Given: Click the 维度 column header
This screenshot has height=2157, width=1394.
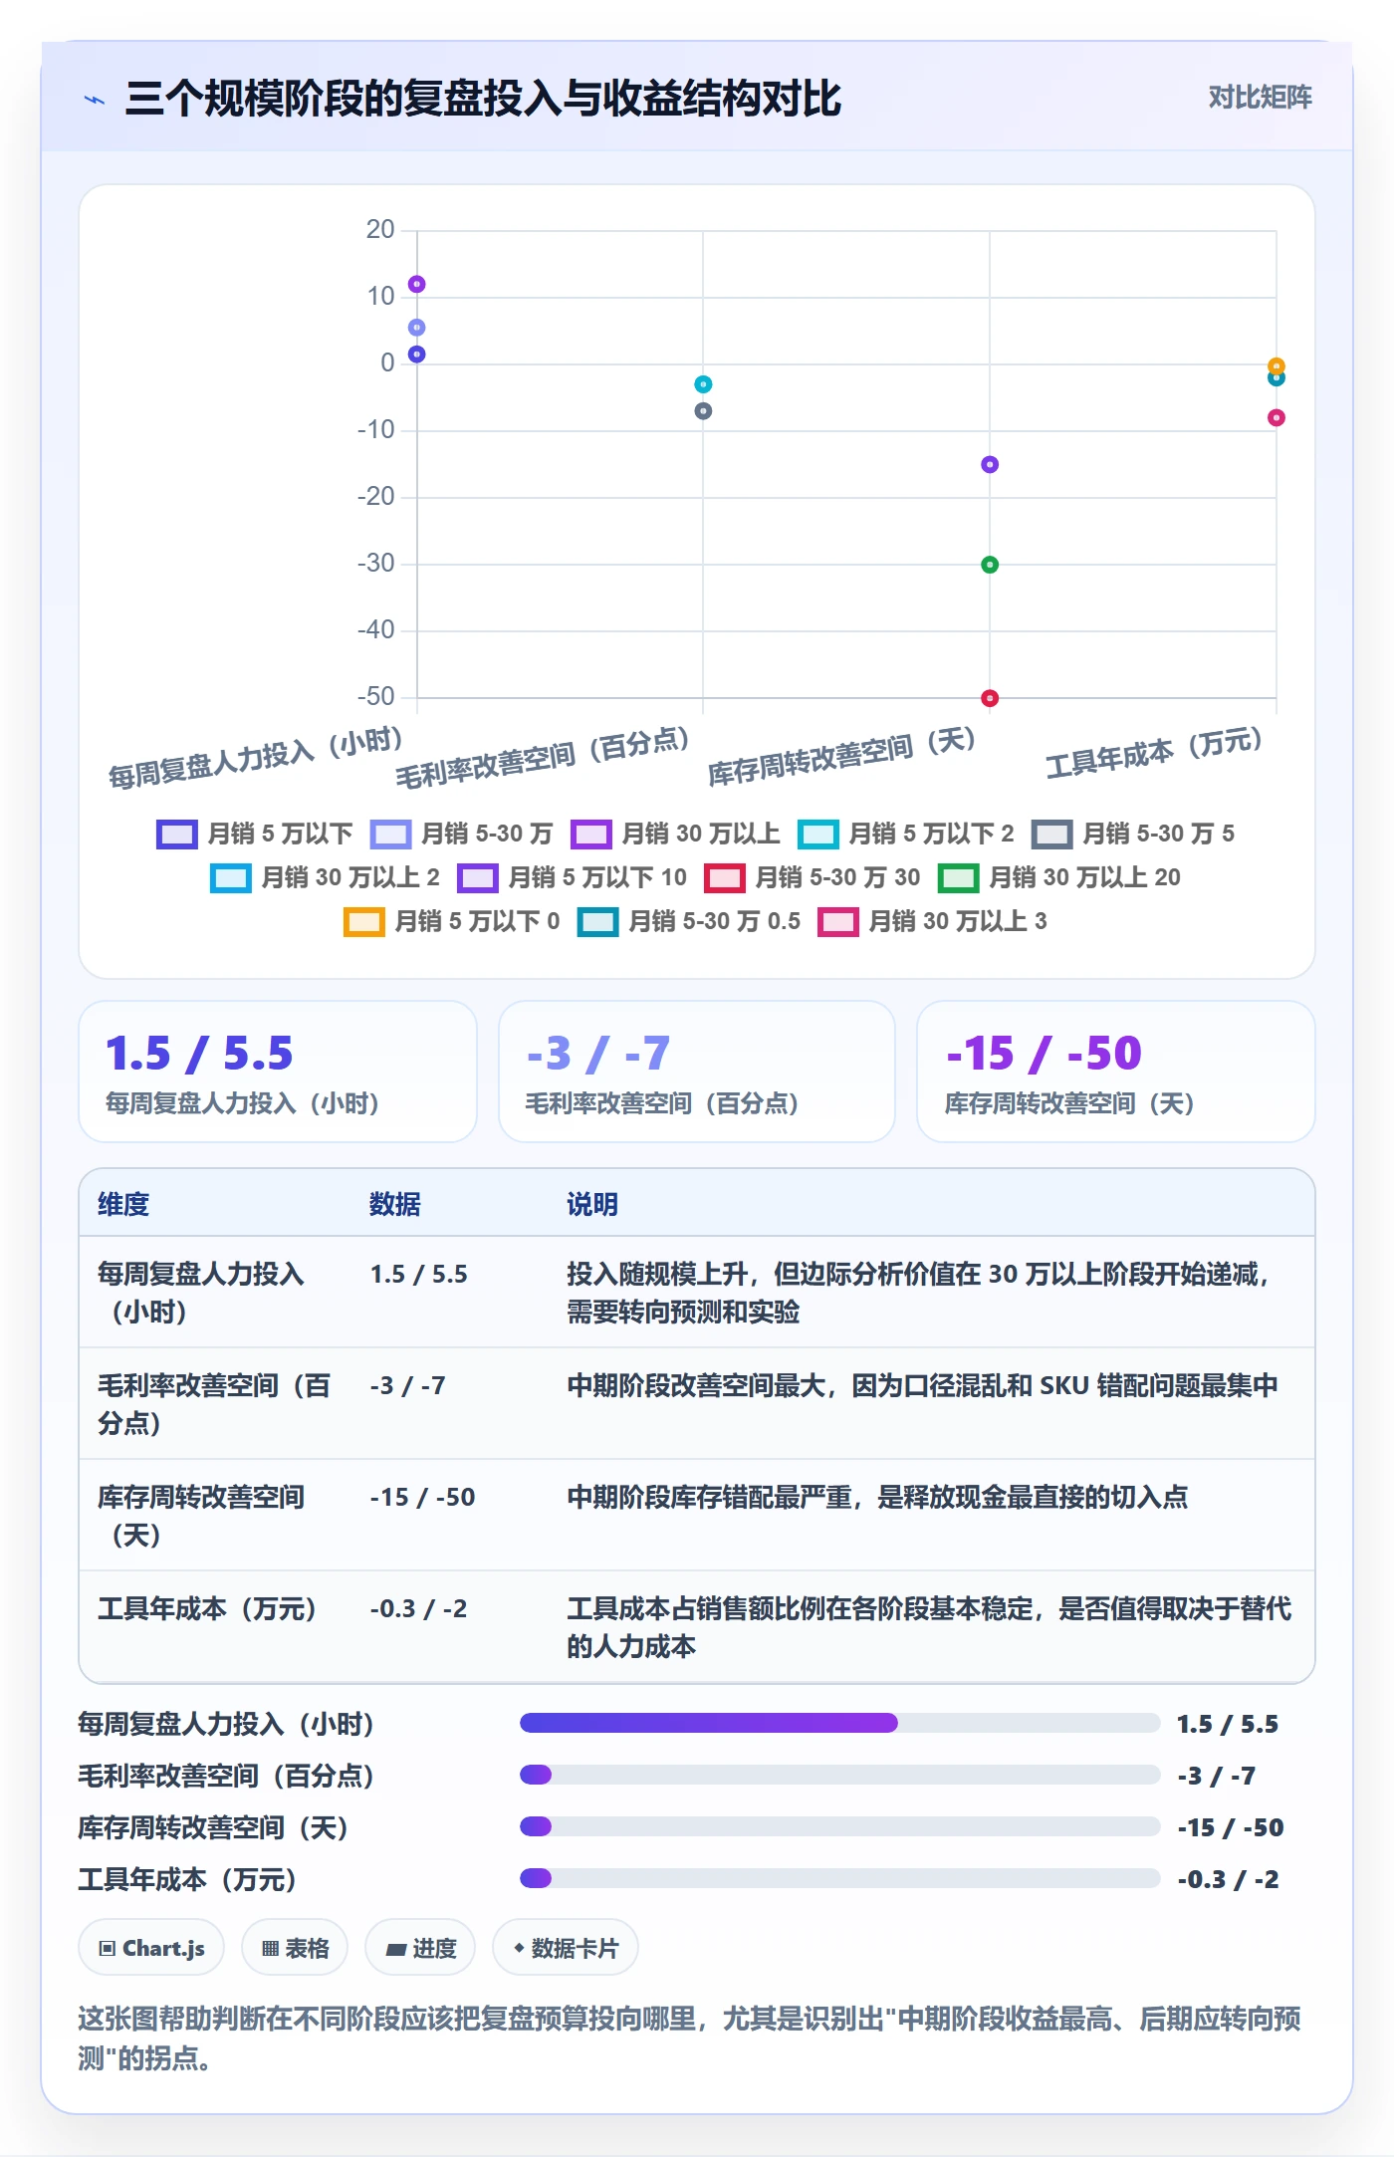Looking at the screenshot, I should pyautogui.click(x=123, y=1204).
